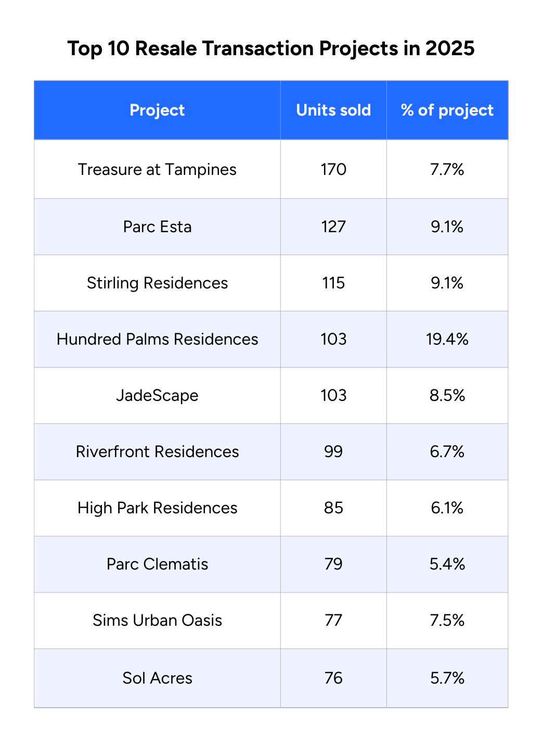Click the Units sold column header
Screen dimensions: 543x745
pos(333,110)
